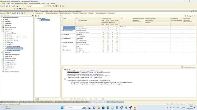Switch to Настройки tab
The height and width of the screenshot is (110, 197).
(111, 13)
